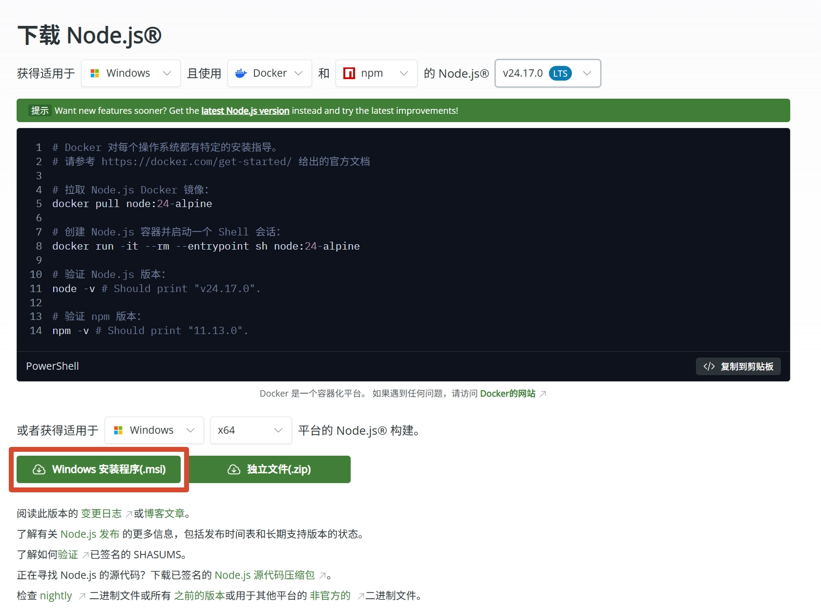Open the 变更日志 link
821x612 pixels.
(101, 514)
